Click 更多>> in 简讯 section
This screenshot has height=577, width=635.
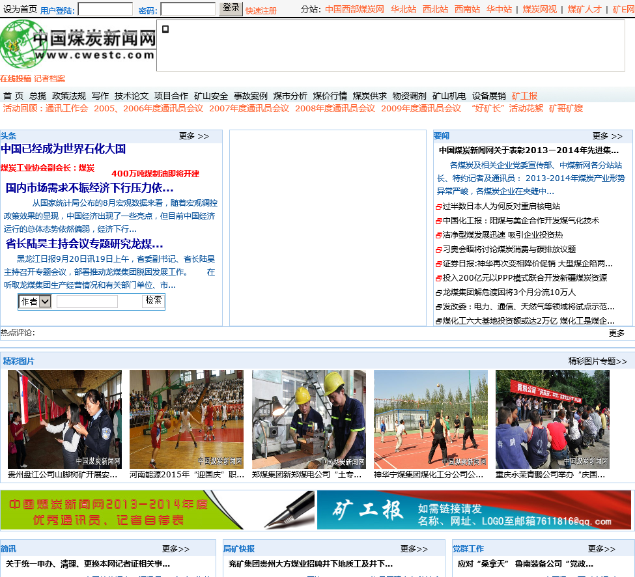176,549
